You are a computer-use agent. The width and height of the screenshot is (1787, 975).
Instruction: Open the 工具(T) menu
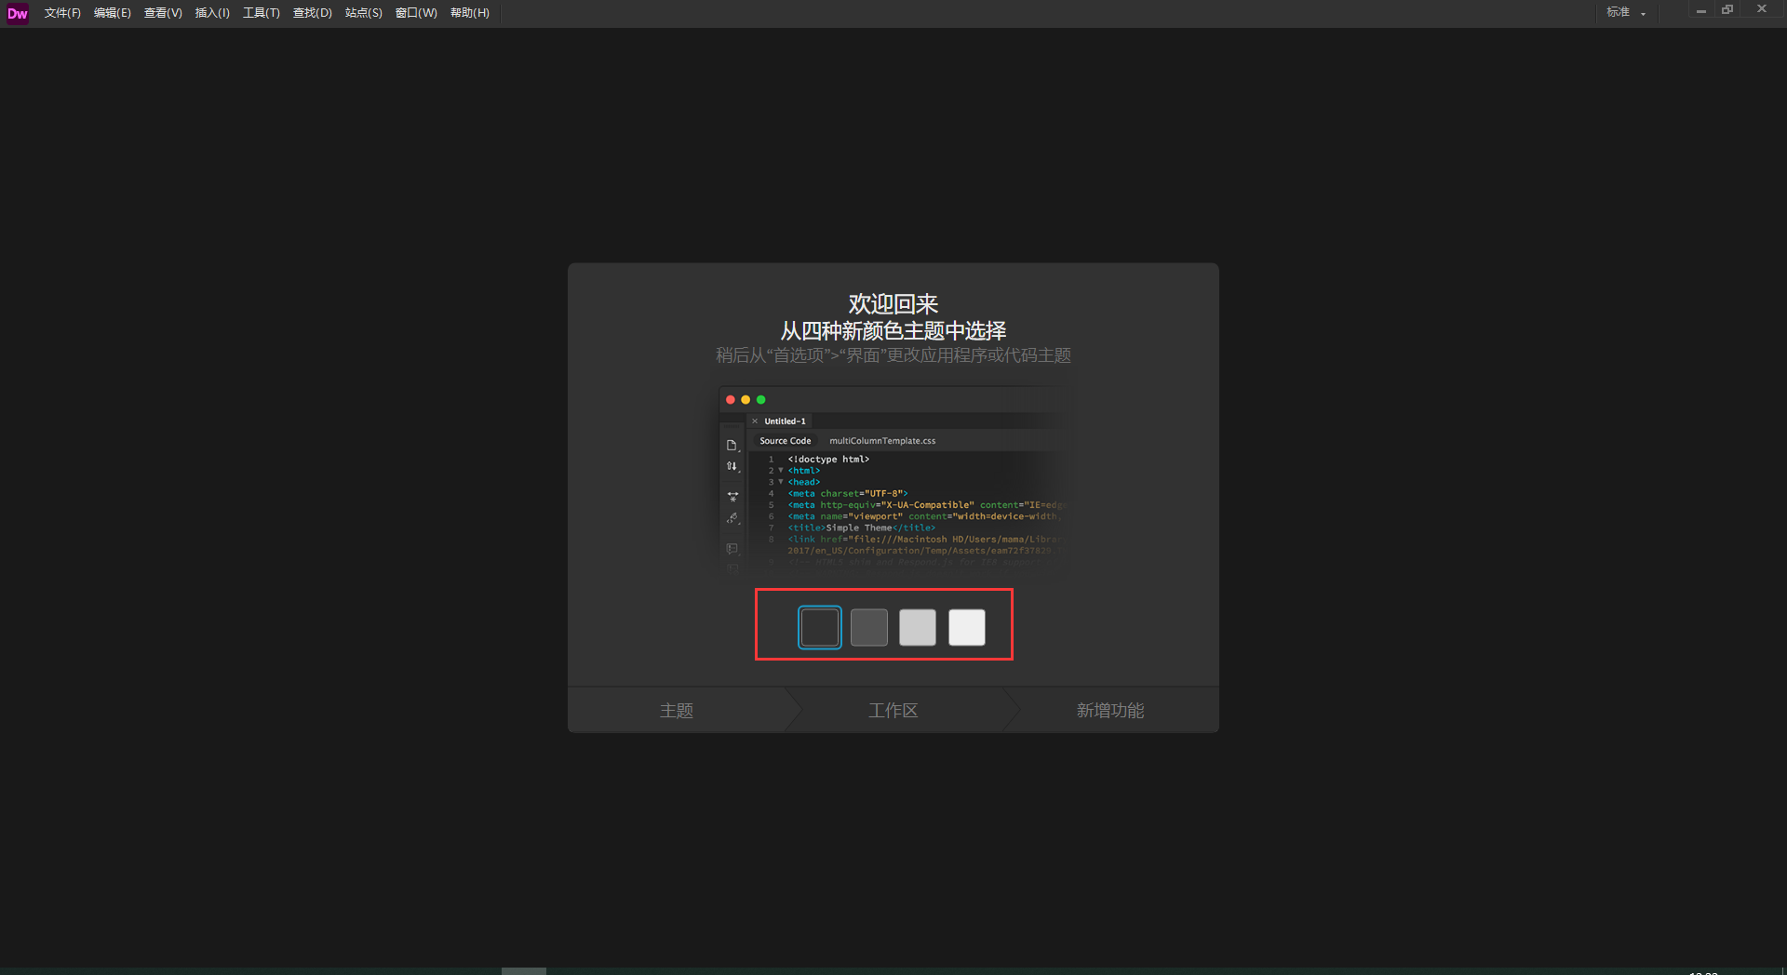tap(262, 13)
